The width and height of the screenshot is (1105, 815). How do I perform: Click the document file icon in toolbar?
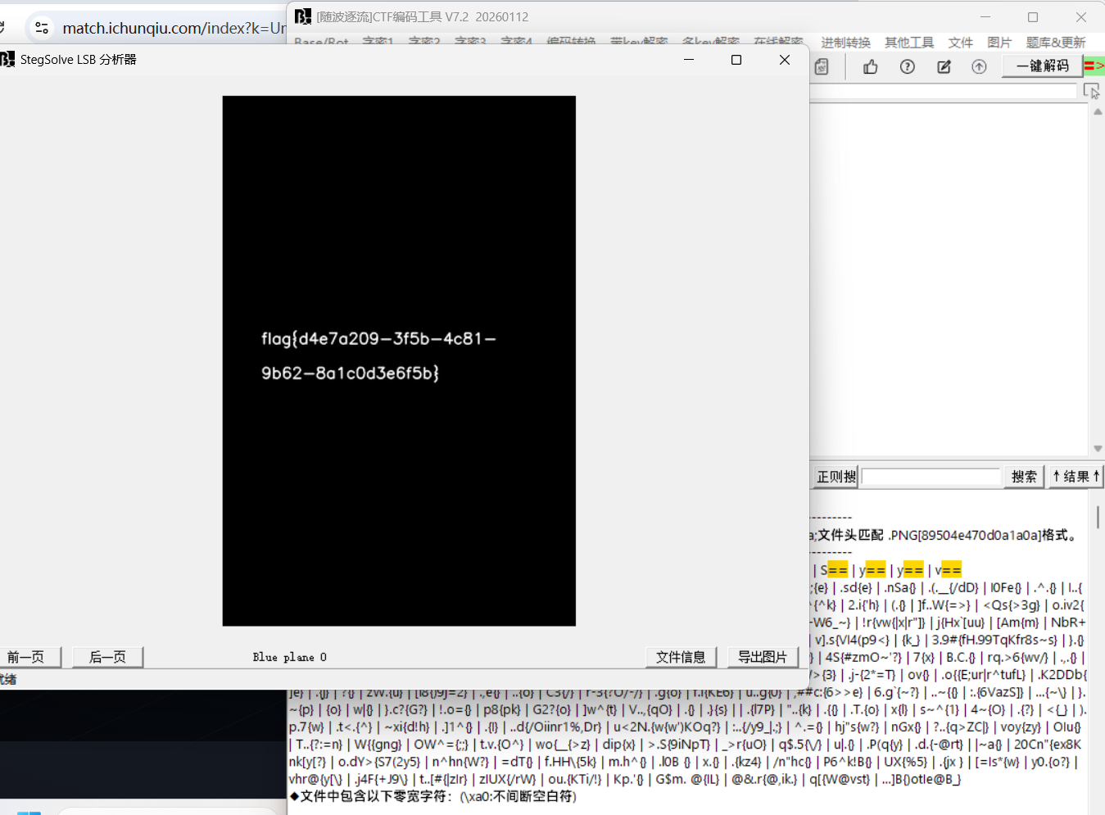pyautogui.click(x=822, y=67)
